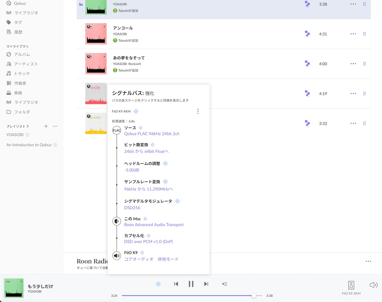
Task: Open the now playing YOASOBI artist link
Action: [34, 291]
